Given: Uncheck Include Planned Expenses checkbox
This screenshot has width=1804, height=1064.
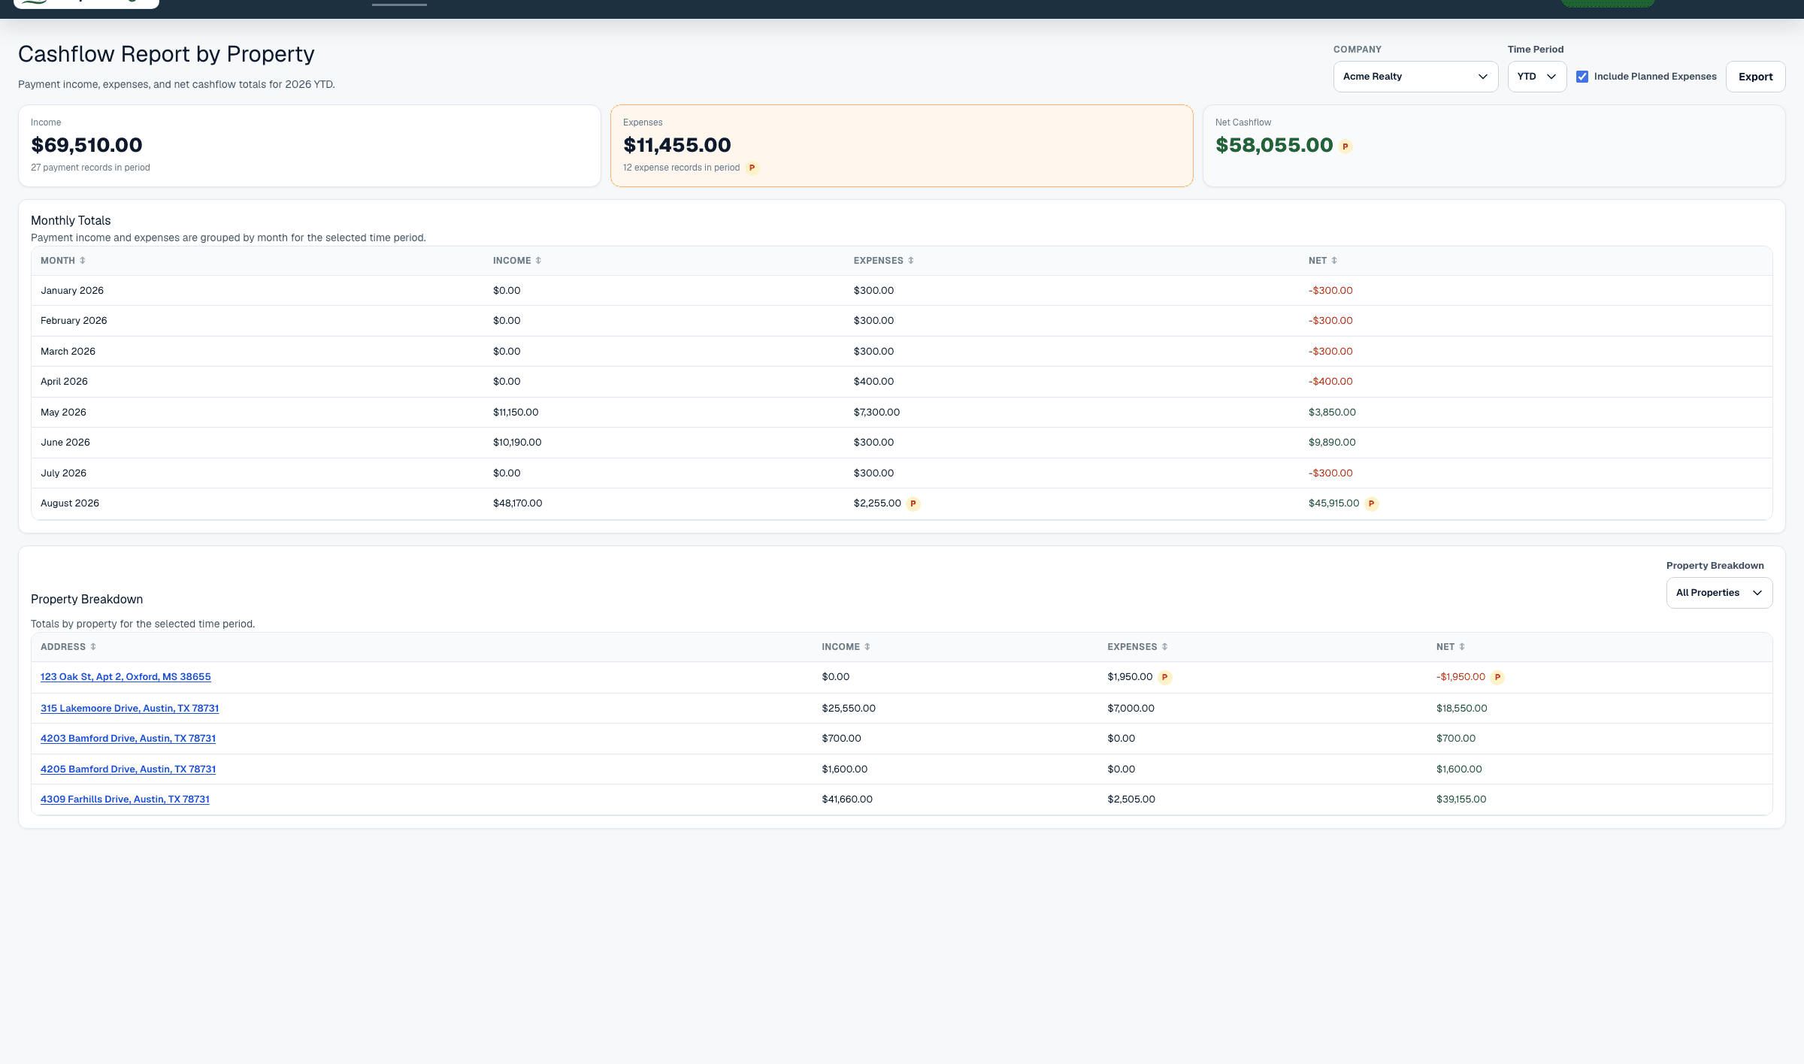Looking at the screenshot, I should pyautogui.click(x=1582, y=77).
